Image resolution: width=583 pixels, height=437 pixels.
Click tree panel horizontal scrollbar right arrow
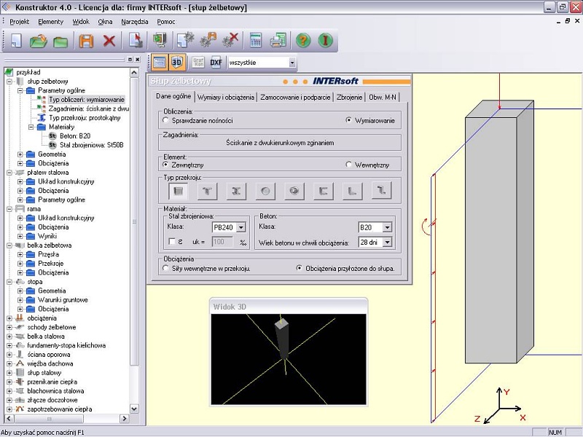coord(125,418)
